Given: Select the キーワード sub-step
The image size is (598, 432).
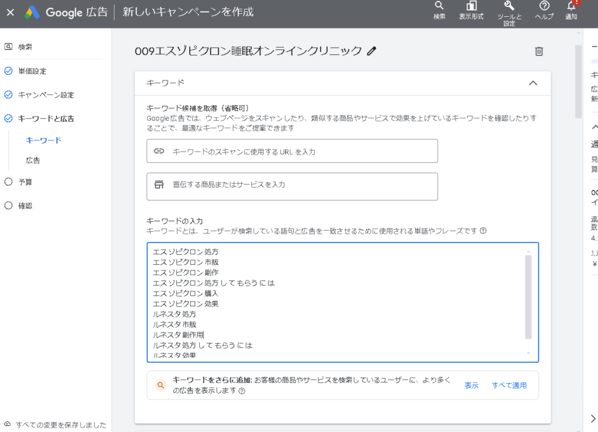Looking at the screenshot, I should (43, 141).
